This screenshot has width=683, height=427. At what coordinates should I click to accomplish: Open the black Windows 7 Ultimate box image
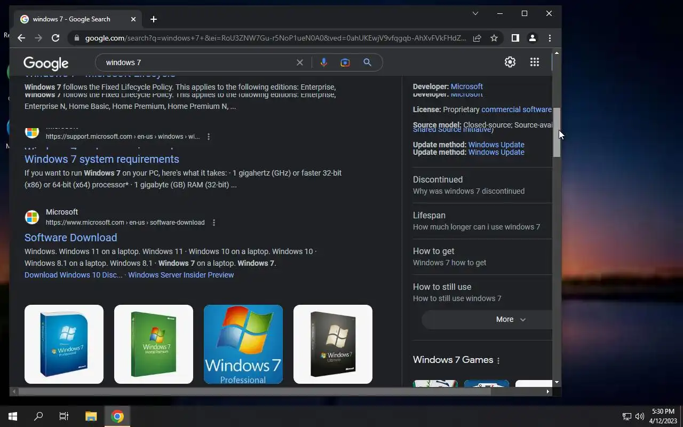pyautogui.click(x=333, y=344)
